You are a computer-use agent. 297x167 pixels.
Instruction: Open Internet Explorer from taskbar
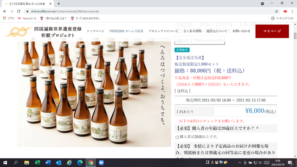[69, 163]
